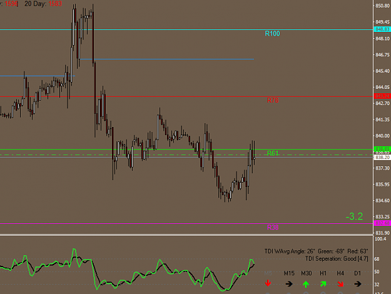
Task: Select the faded M5 timeframe label
Action: click(x=268, y=273)
